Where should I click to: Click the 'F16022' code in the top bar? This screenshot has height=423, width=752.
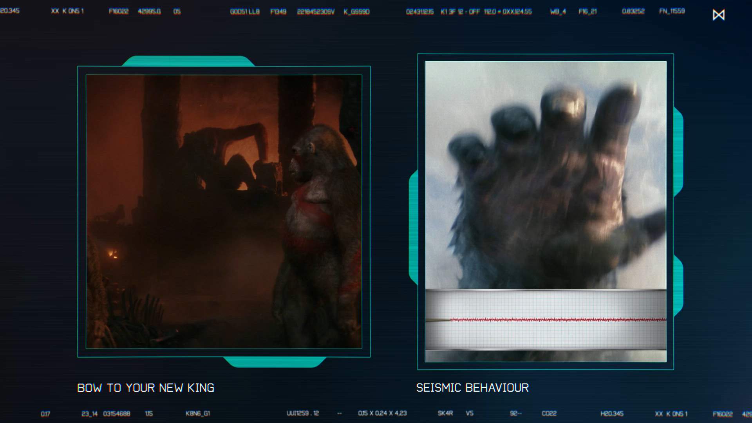119,11
